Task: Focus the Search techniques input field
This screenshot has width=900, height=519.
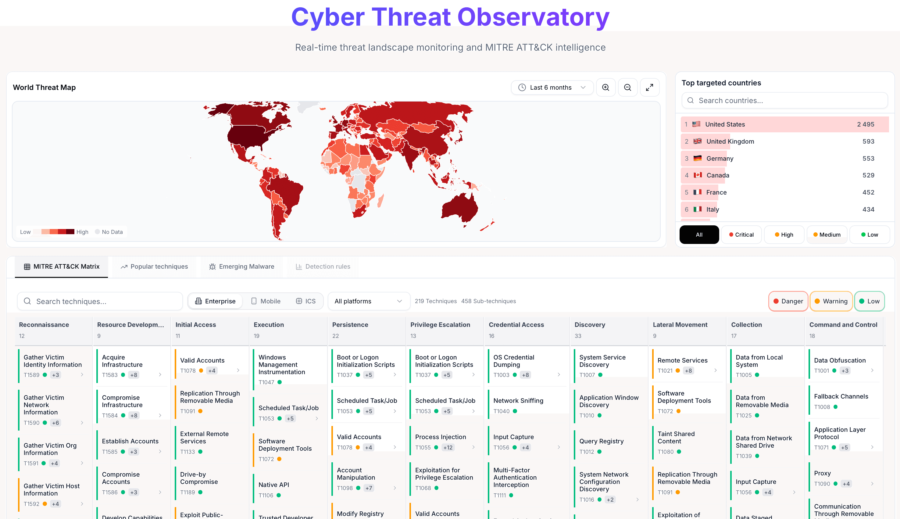Action: pyautogui.click(x=100, y=301)
